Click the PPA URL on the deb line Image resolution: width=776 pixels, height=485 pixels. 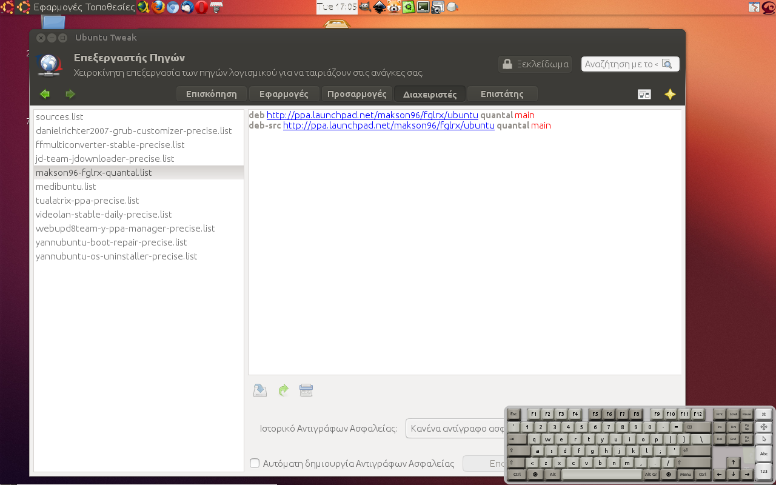point(373,115)
